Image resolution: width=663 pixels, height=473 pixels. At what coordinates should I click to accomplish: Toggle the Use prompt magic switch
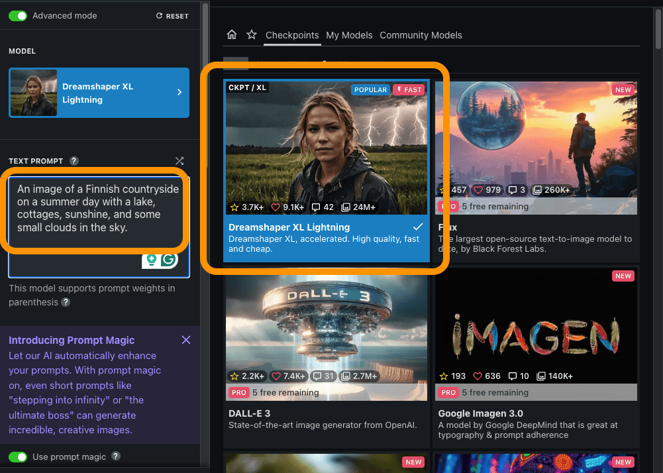click(x=18, y=457)
